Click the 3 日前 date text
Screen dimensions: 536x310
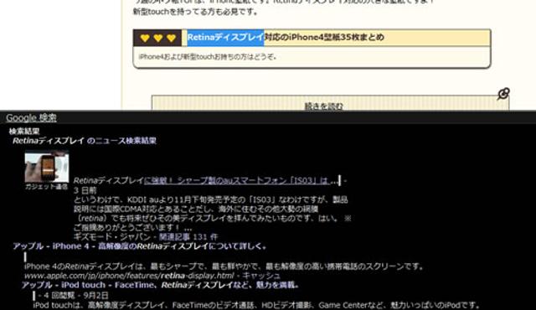click(x=85, y=190)
